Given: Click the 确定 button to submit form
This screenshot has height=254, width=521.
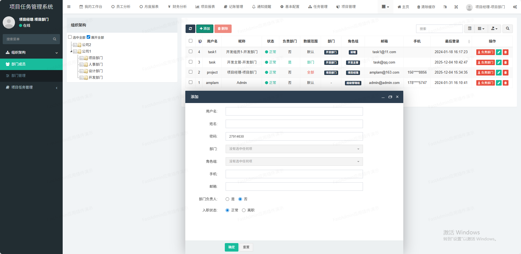Looking at the screenshot, I should (x=231, y=247).
